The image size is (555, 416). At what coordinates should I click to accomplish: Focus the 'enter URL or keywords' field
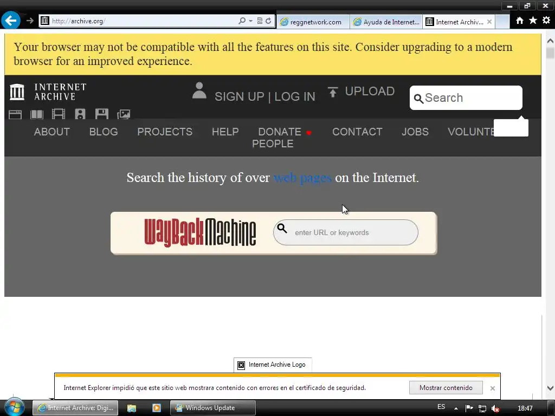pos(345,232)
